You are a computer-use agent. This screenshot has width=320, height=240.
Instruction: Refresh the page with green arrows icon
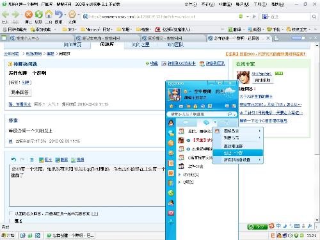coord(38,15)
